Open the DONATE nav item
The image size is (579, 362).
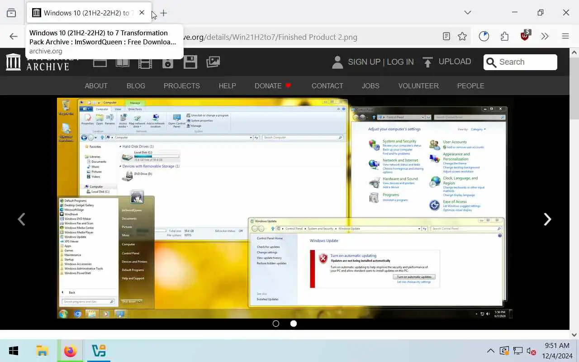[x=273, y=86]
